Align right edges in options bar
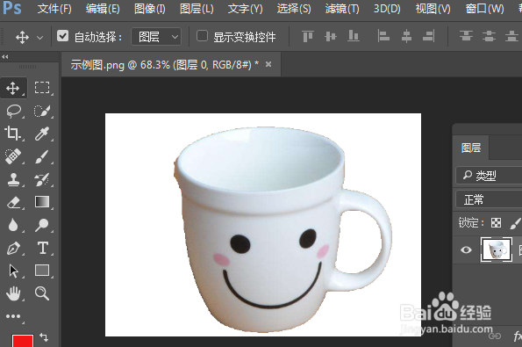This screenshot has width=522, height=347. [429, 36]
